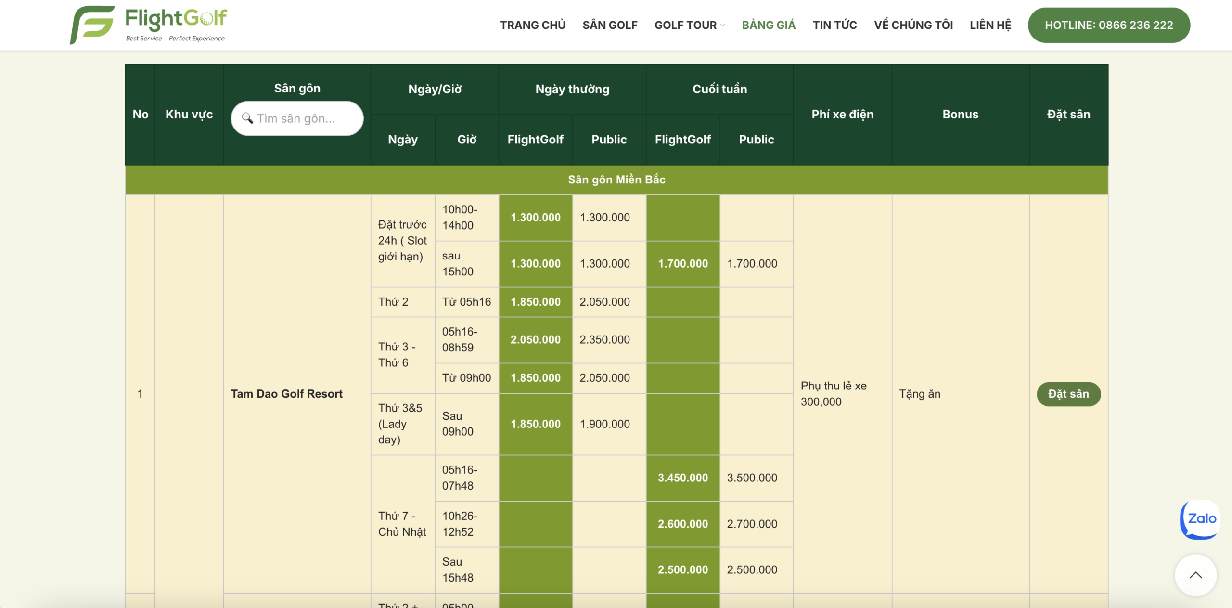Viewport: 1232px width, 608px height.
Task: Click the No column header
Action: click(140, 115)
